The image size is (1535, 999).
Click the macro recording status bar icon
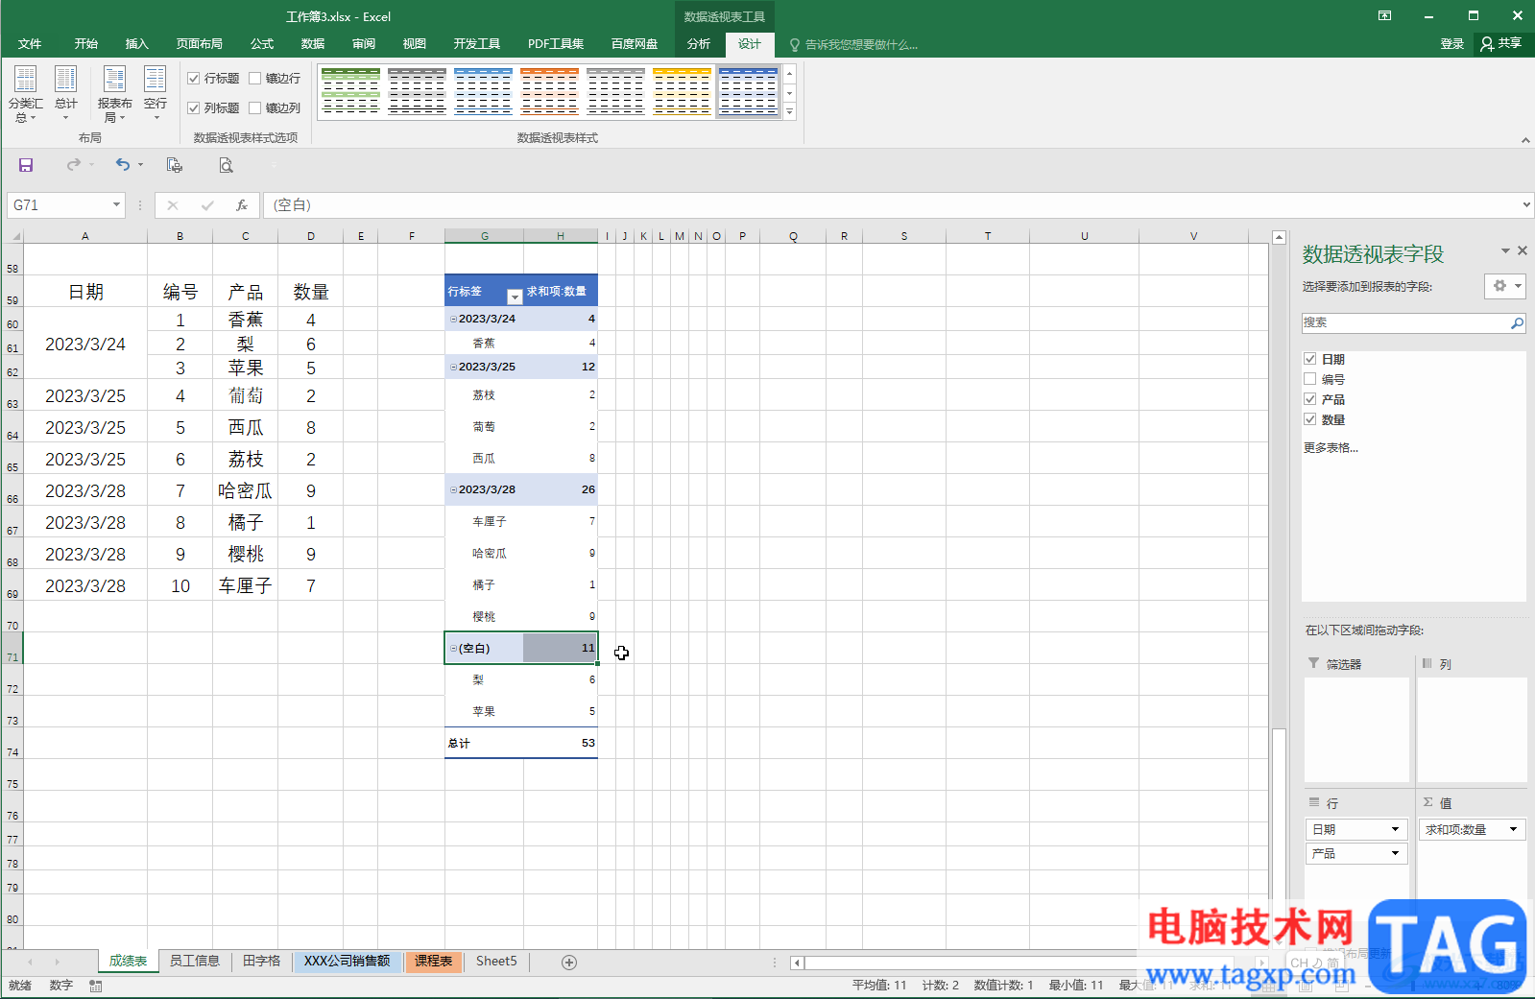[96, 986]
